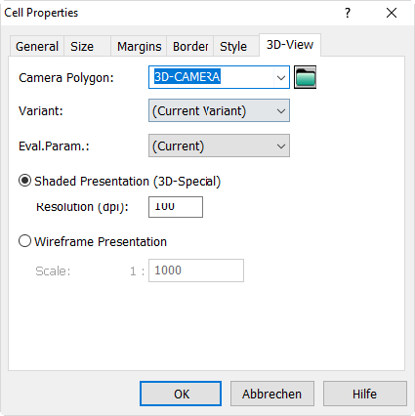This screenshot has width=415, height=416.
Task: Close the Cell Properties dialog
Action: pyautogui.click(x=392, y=13)
